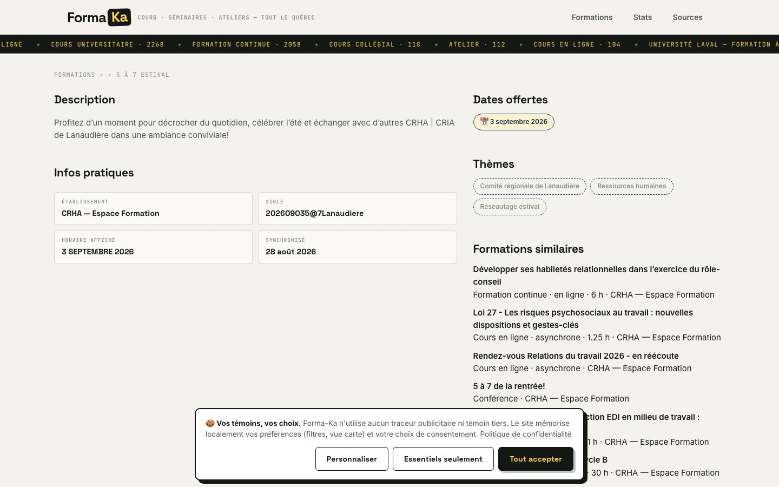Open the Sources nav item
The width and height of the screenshot is (779, 487).
coord(687,17)
